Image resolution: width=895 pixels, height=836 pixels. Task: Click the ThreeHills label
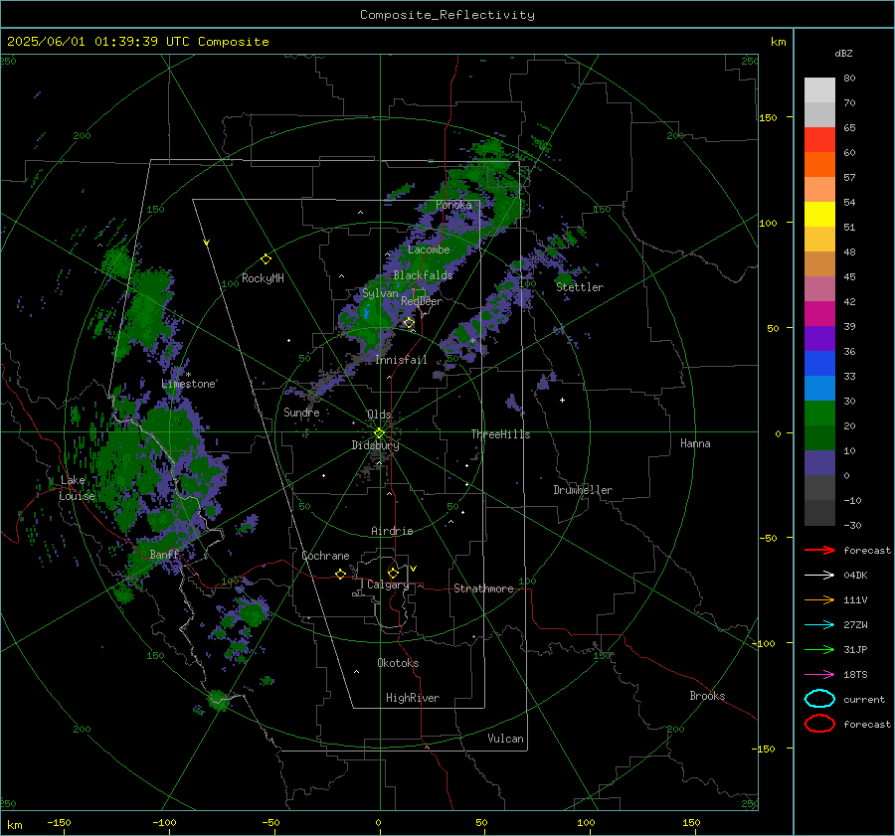[500, 434]
